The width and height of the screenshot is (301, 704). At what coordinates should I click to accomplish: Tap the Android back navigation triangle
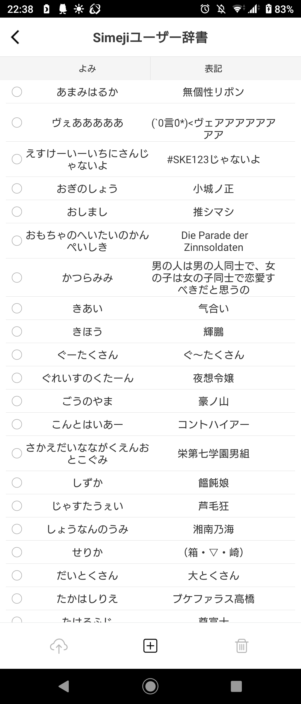(x=64, y=686)
